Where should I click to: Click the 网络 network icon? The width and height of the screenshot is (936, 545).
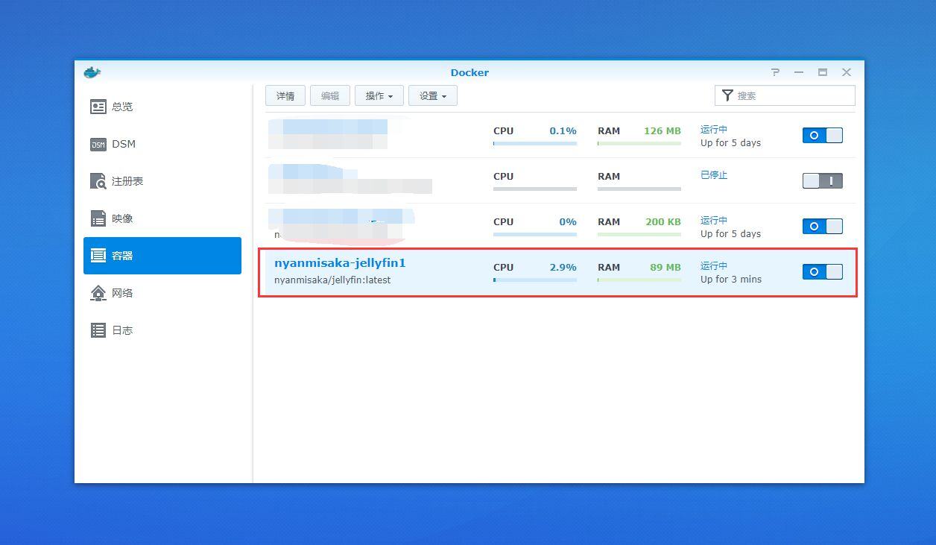coord(98,293)
